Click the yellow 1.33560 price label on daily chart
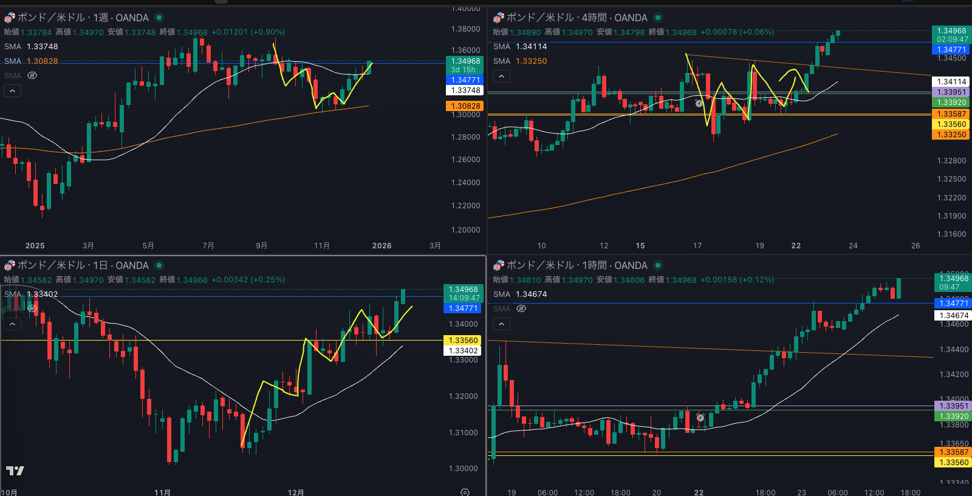Screen dimensions: 972x496 tap(464, 341)
